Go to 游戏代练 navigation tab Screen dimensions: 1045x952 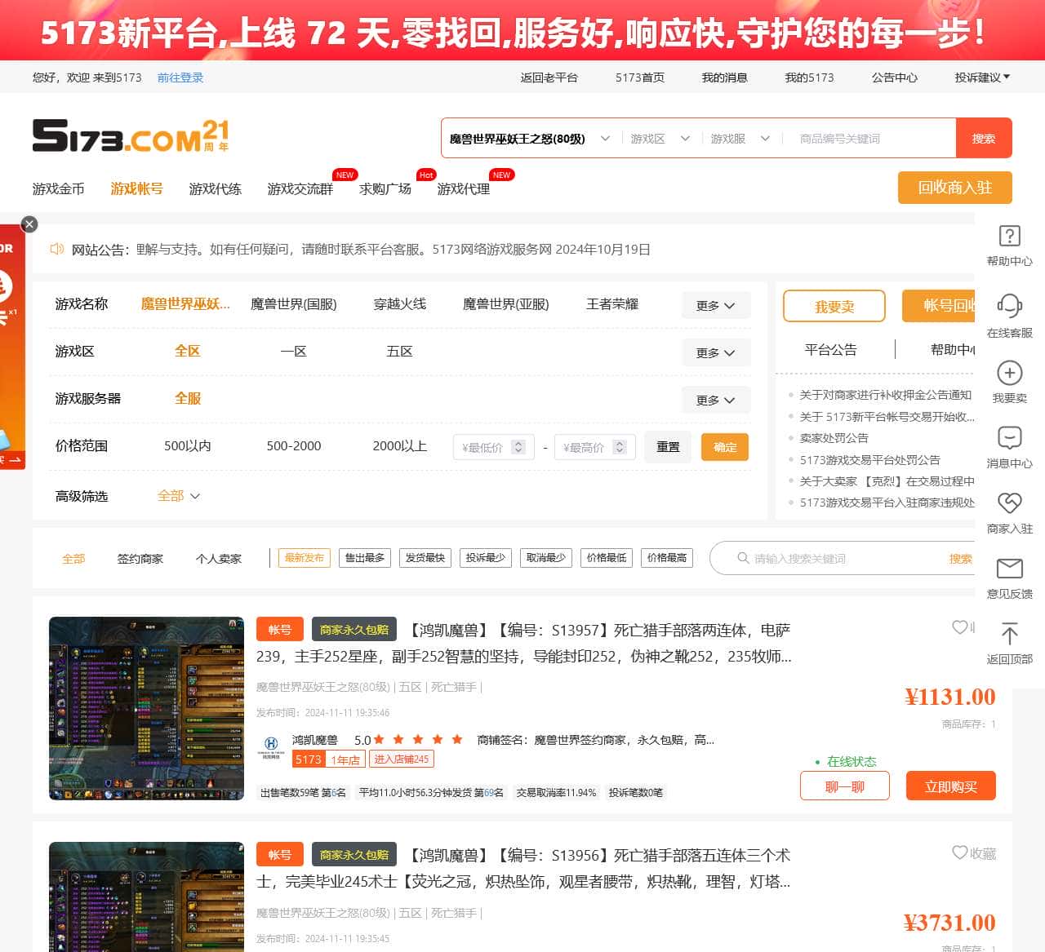(215, 189)
